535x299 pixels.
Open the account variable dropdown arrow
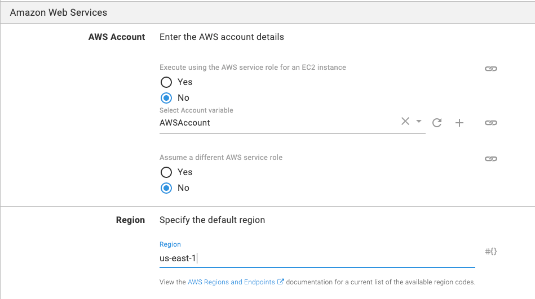[x=419, y=122]
